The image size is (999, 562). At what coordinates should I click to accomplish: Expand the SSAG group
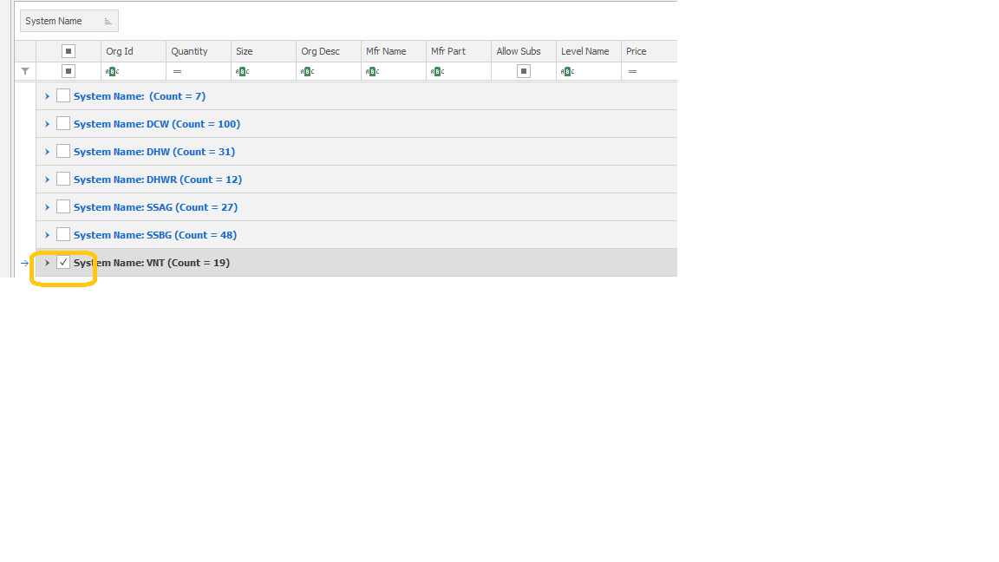pyautogui.click(x=47, y=207)
